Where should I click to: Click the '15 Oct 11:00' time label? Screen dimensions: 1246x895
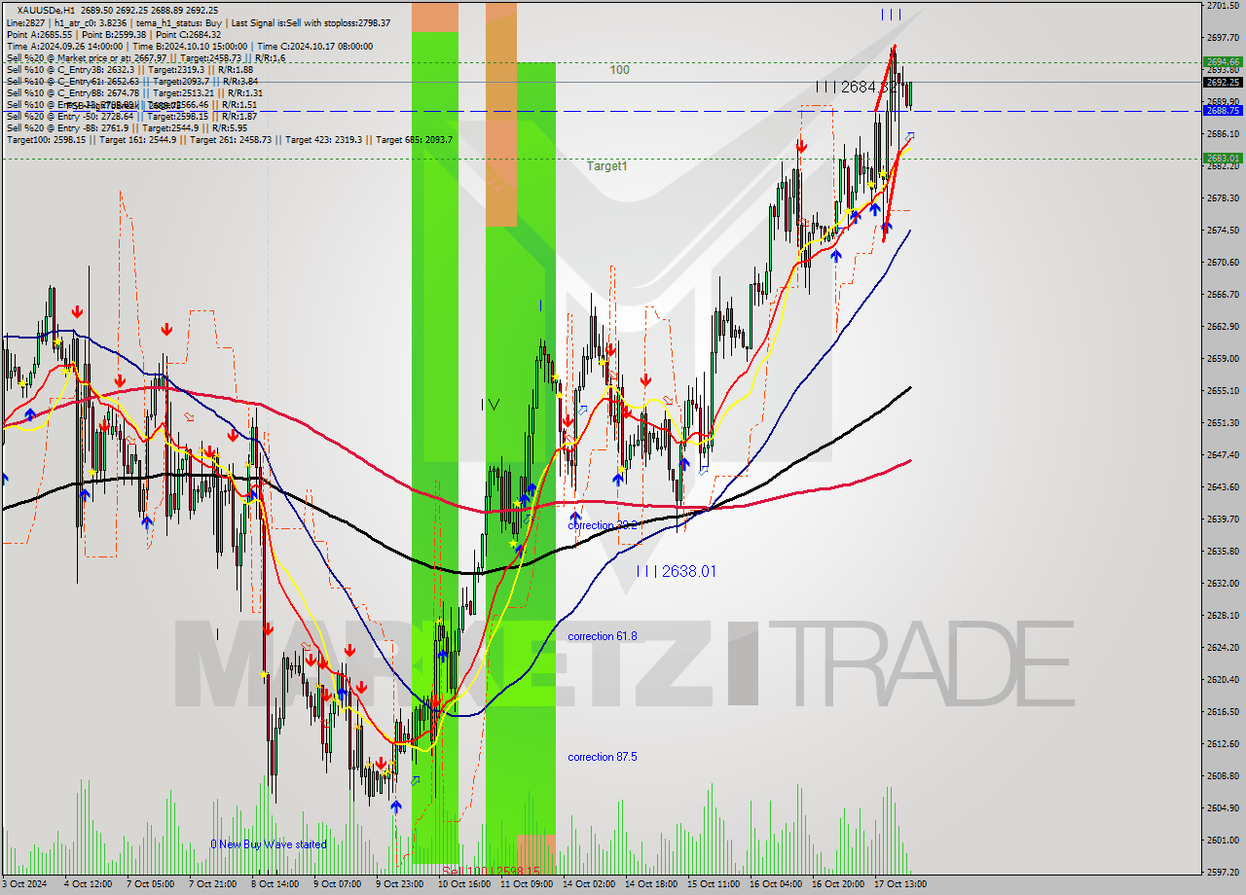click(x=713, y=884)
